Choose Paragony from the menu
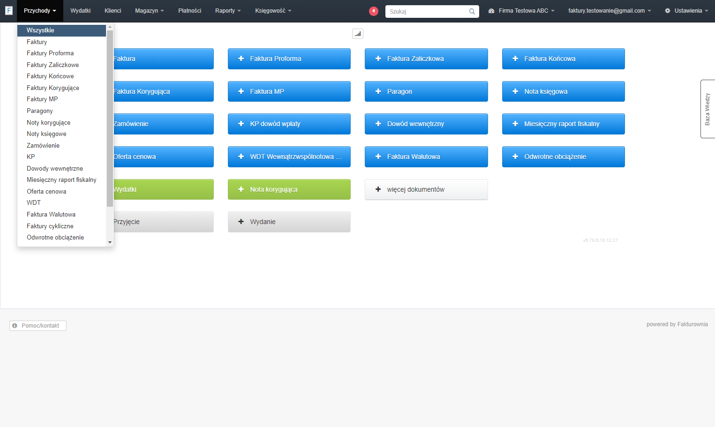The height and width of the screenshot is (427, 715). [x=61, y=111]
